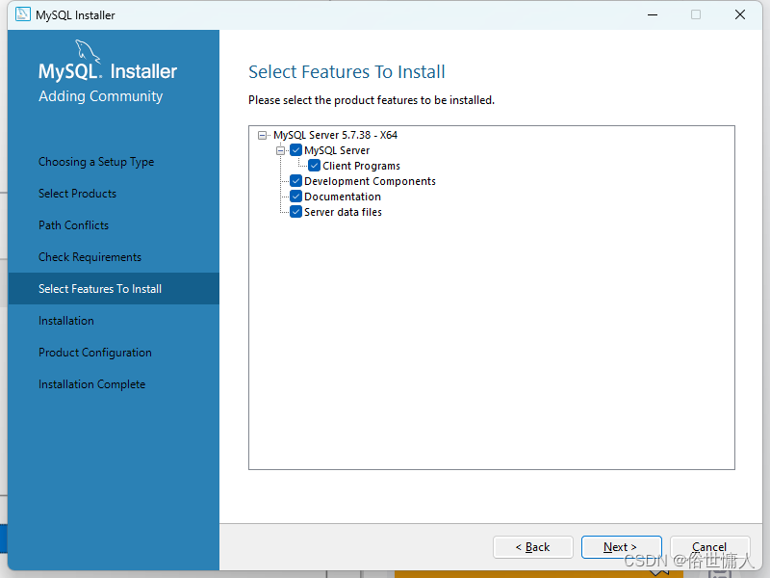The image size is (770, 578).
Task: Click the Back button
Action: [x=533, y=547]
